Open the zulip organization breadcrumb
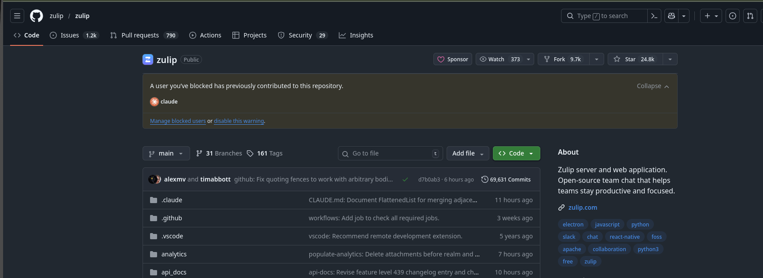 [56, 16]
